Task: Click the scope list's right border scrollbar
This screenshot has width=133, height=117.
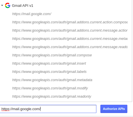Action: click(132, 51)
